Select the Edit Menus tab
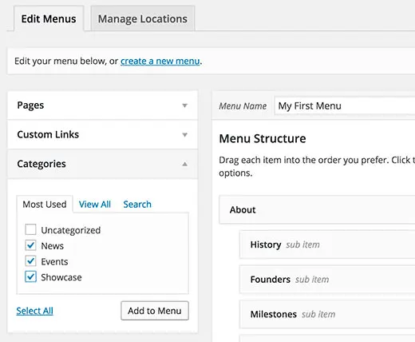415x342 pixels. click(49, 18)
